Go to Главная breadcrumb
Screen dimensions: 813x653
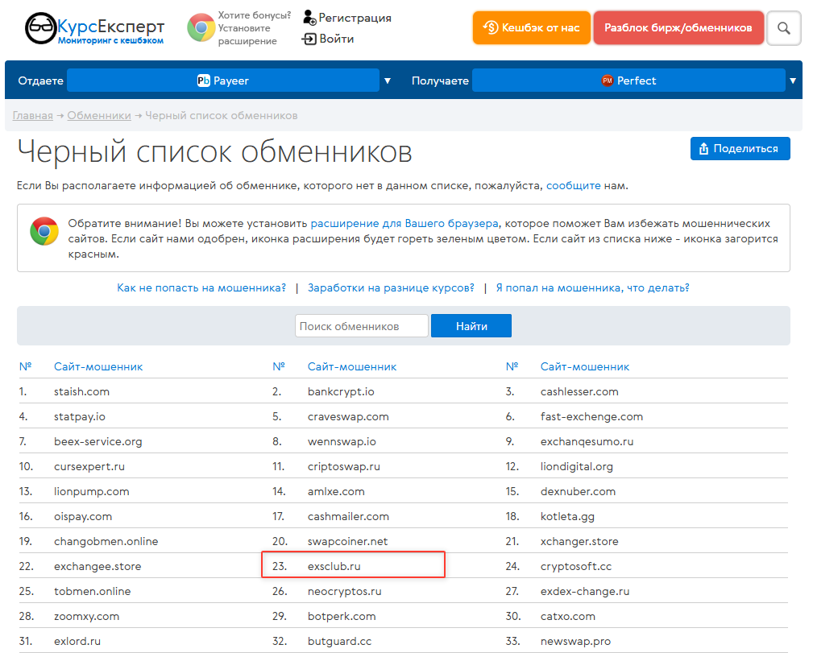(33, 115)
